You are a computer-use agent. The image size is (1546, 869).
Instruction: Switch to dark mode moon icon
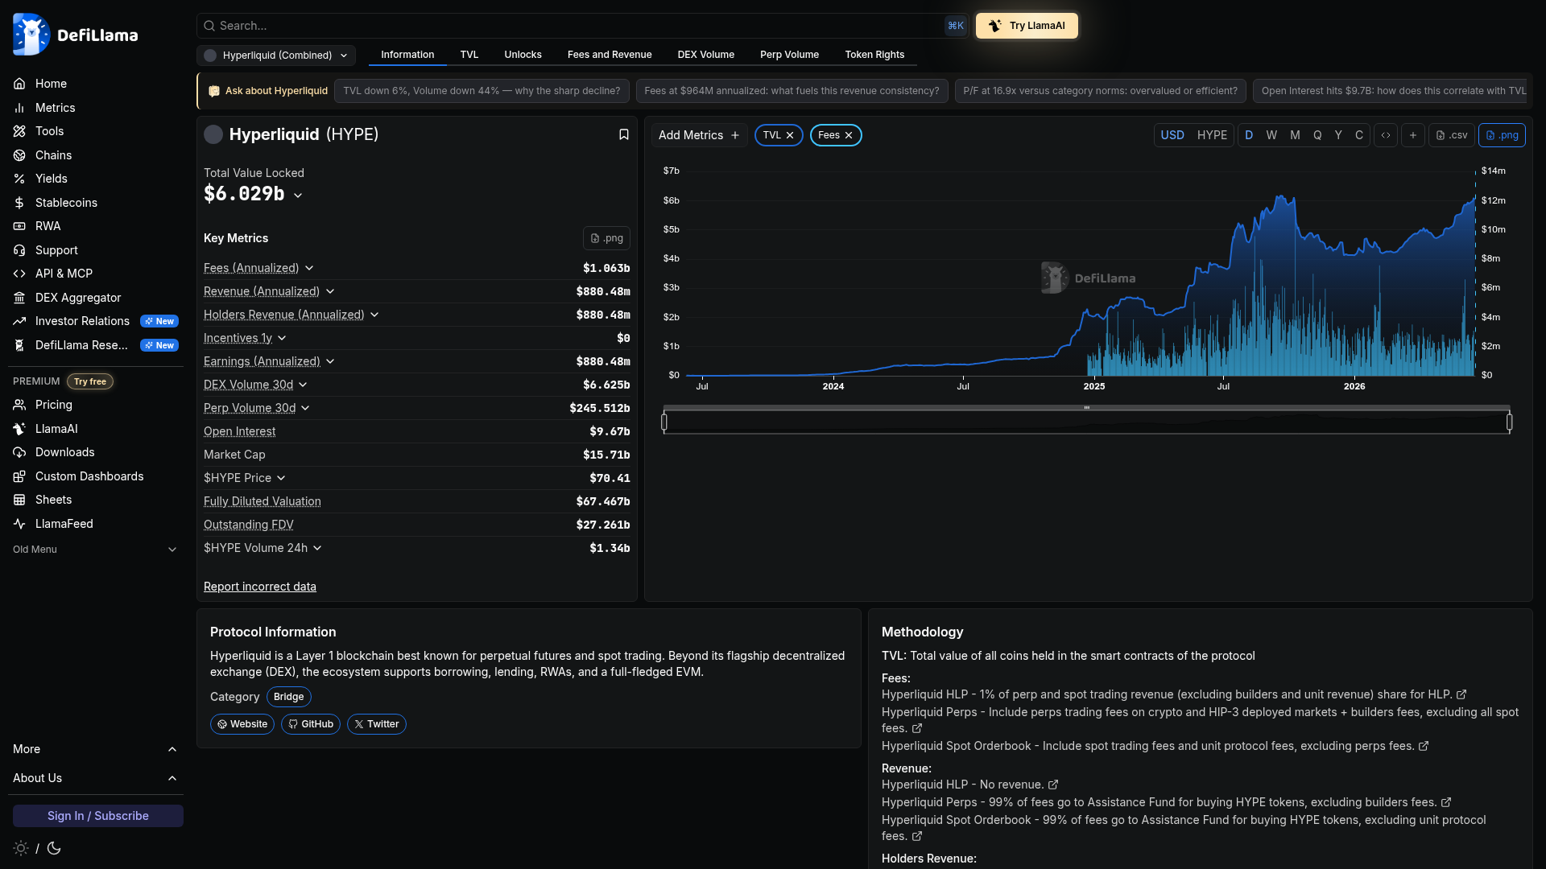click(54, 848)
